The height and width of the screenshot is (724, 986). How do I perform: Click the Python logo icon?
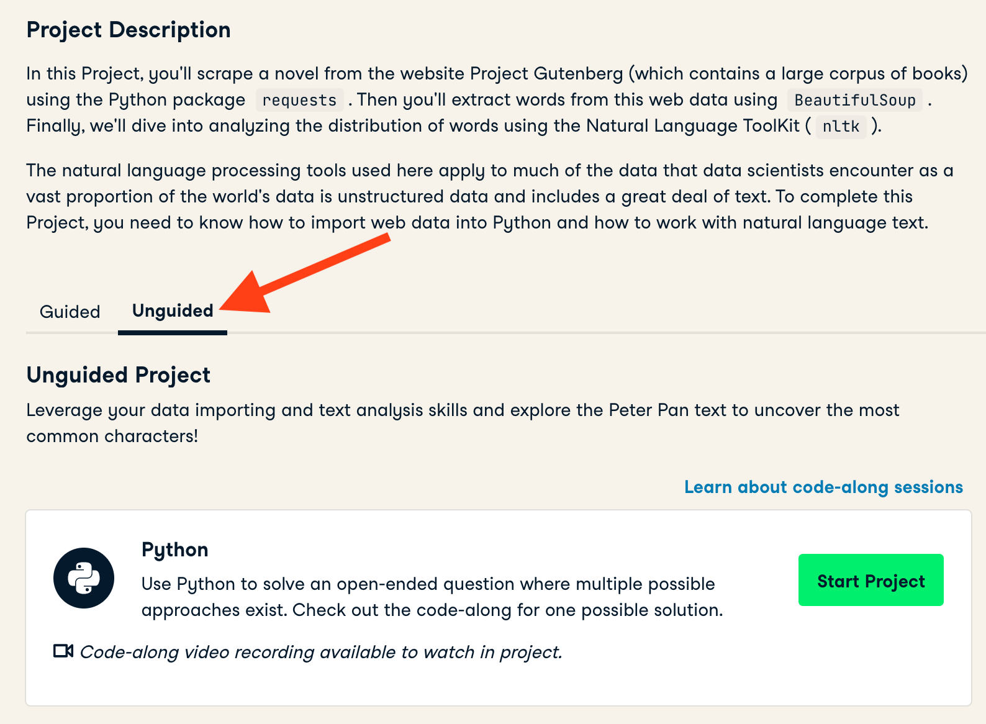(x=84, y=578)
